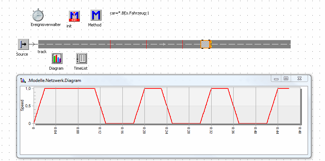Click the direction arrow on the track
The width and height of the screenshot is (325, 161).
tap(164, 44)
